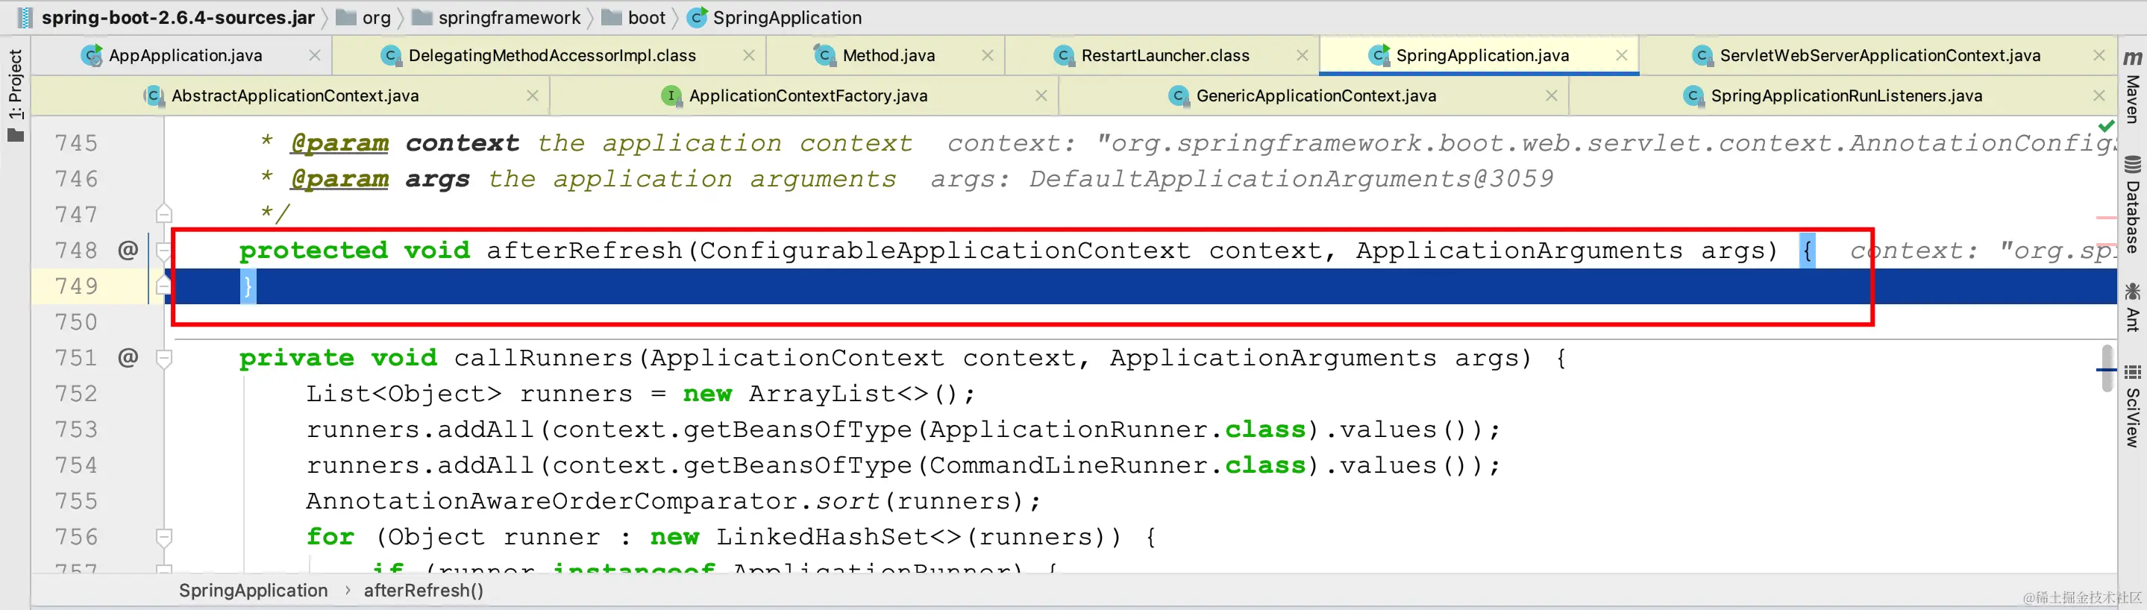Click the callRunners method name
Image resolution: width=2147 pixels, height=610 pixels.
pyautogui.click(x=543, y=357)
